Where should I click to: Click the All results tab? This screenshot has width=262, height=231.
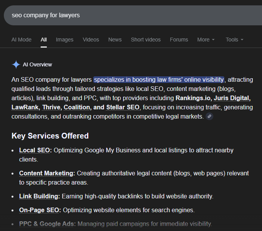pyautogui.click(x=44, y=40)
